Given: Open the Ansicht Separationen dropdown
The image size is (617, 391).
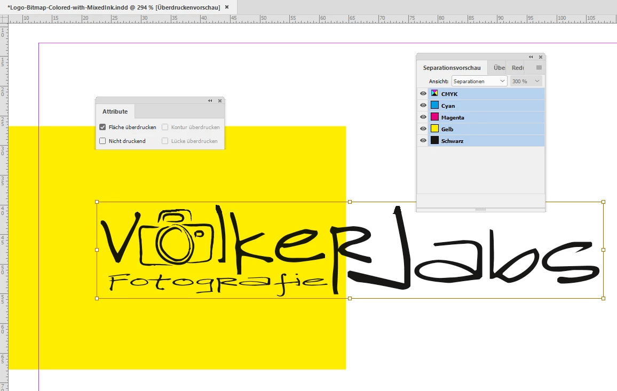Looking at the screenshot, I should 479,81.
